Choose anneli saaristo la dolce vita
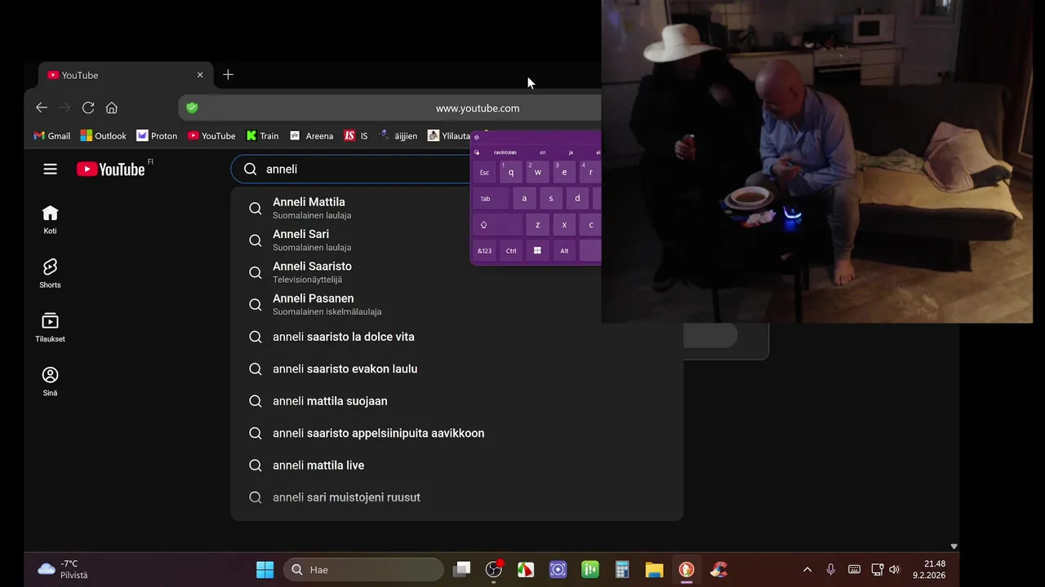The image size is (1045, 587). click(456, 337)
